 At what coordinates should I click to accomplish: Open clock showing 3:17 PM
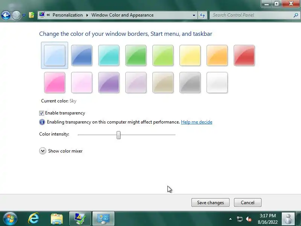pyautogui.click(x=268, y=219)
